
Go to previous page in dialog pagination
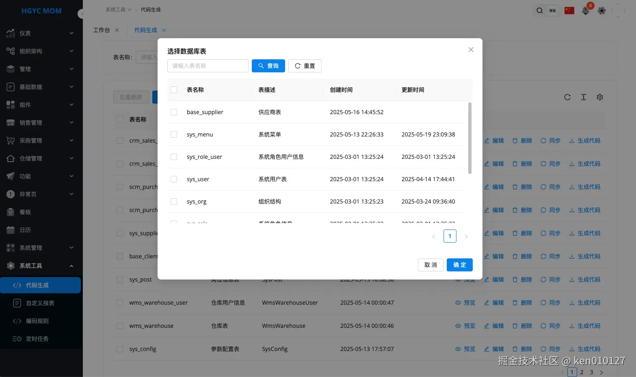(434, 236)
